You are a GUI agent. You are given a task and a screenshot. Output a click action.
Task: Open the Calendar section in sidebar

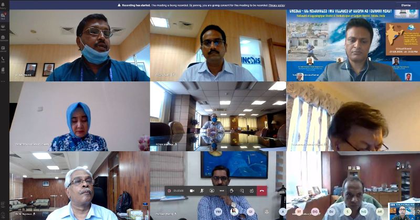pos(3,49)
